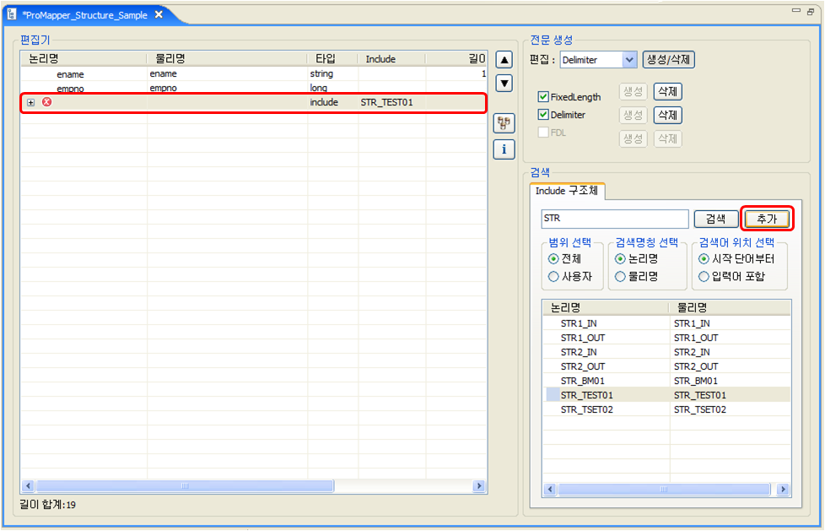Move the selected row up with arrow button
Image resolution: width=825 pixels, height=531 pixels.
pyautogui.click(x=503, y=59)
